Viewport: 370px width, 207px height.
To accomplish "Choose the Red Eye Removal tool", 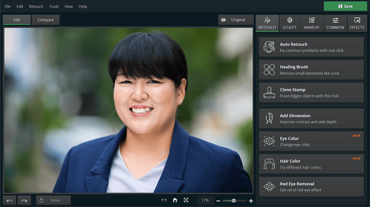I will click(x=311, y=187).
